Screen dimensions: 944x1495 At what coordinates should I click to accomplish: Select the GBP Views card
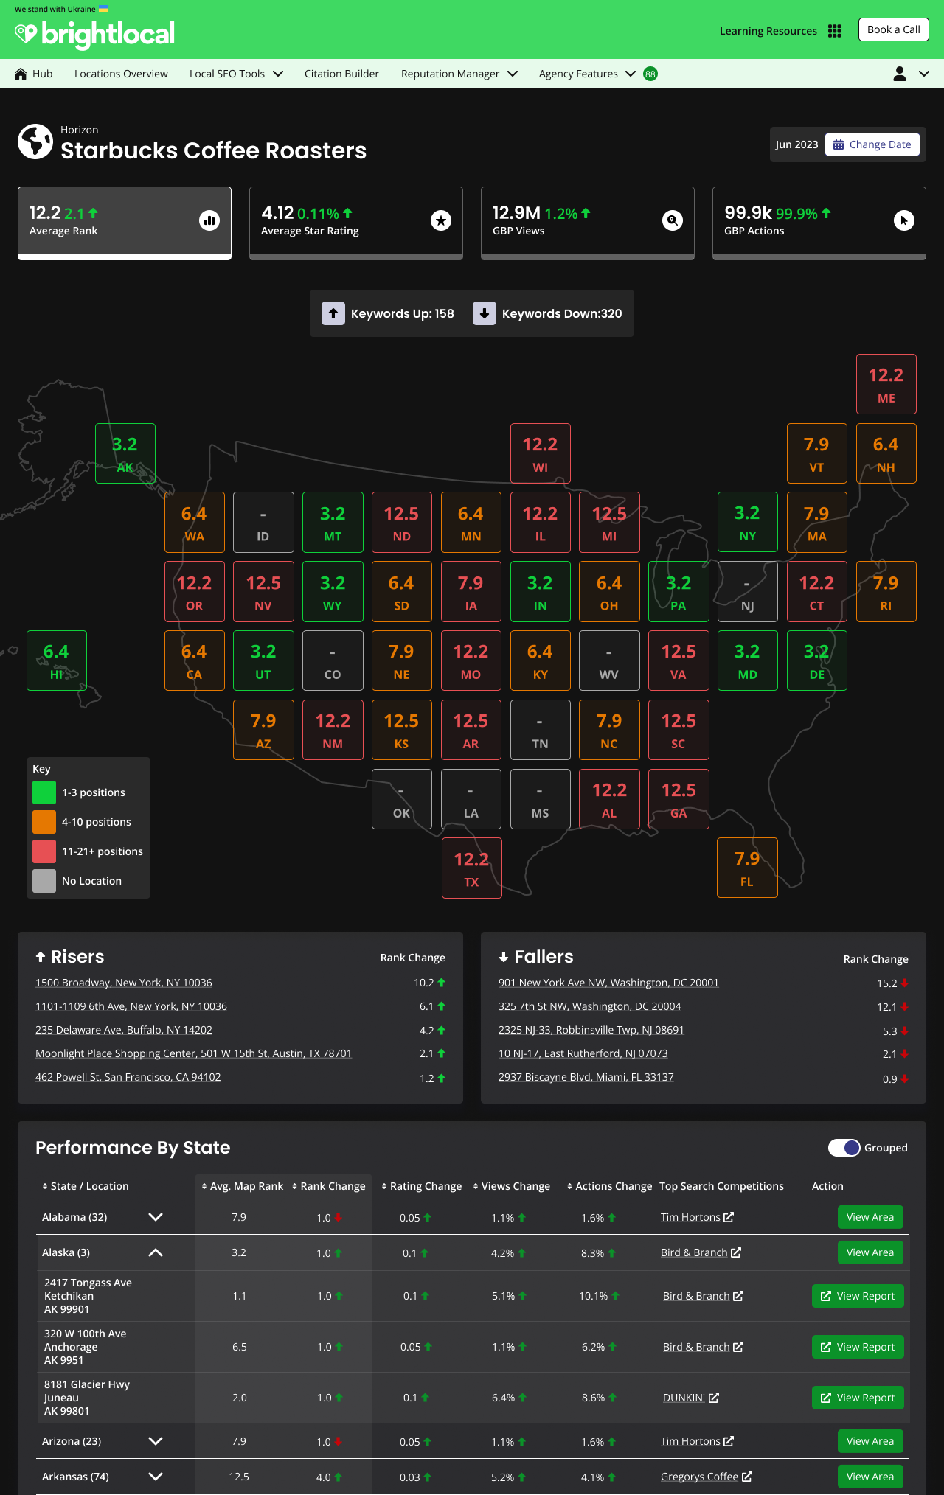pyautogui.click(x=588, y=223)
